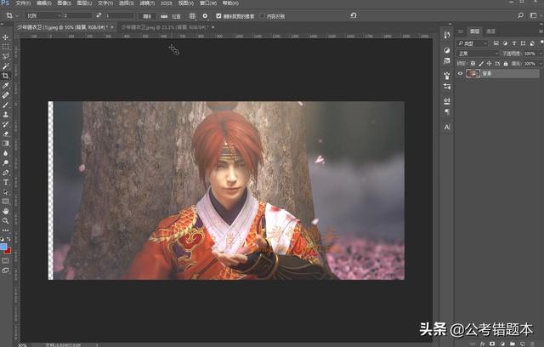
Task: Click the foreground blue color swatch
Action: click(x=3, y=247)
